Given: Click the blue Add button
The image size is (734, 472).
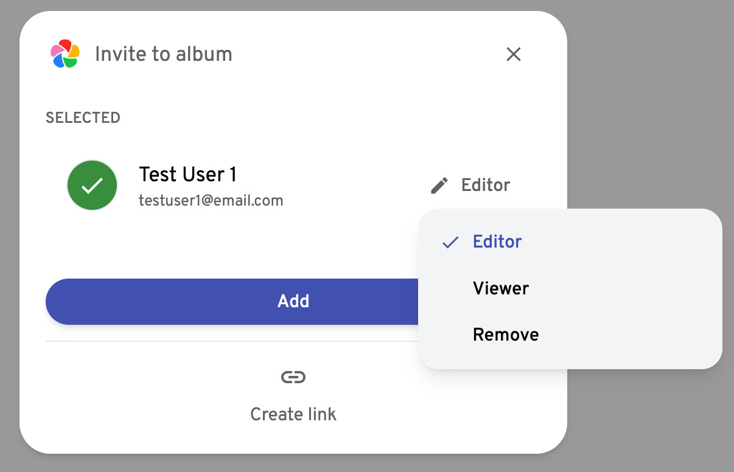Looking at the screenshot, I should (x=232, y=302).
